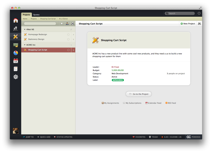This screenshot has height=153, width=212.
Task: Click the print icon beside New Project
Action: [x=199, y=24]
